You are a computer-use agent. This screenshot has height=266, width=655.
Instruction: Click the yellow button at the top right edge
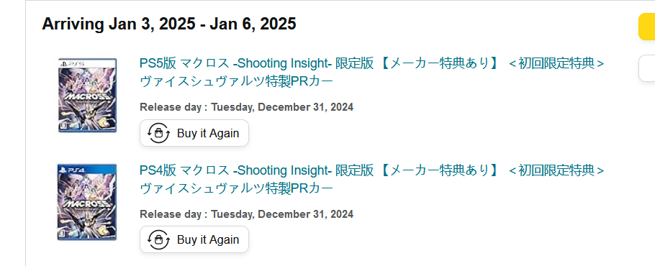(x=646, y=27)
